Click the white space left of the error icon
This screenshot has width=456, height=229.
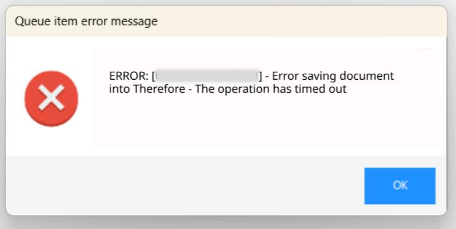point(15,99)
